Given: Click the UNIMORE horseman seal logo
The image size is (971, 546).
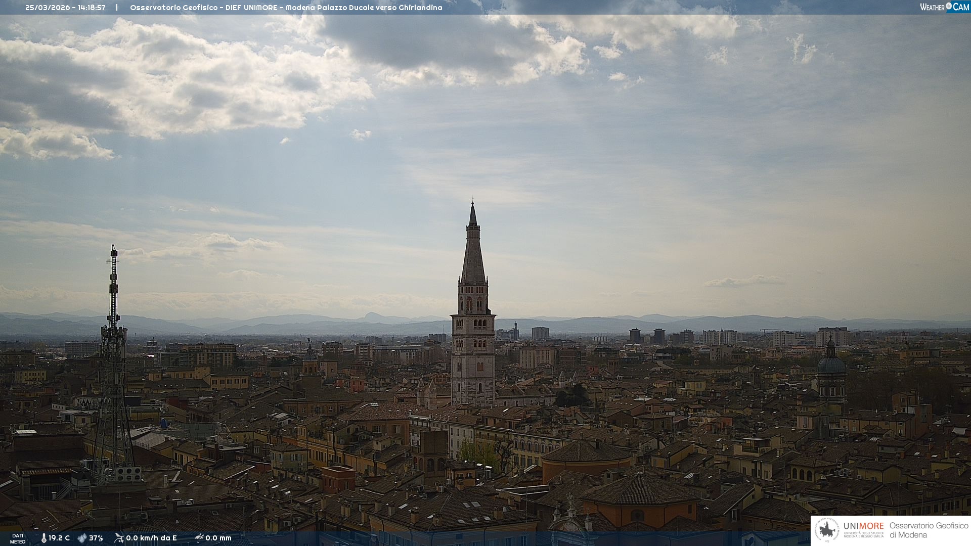Looking at the screenshot, I should (x=827, y=530).
